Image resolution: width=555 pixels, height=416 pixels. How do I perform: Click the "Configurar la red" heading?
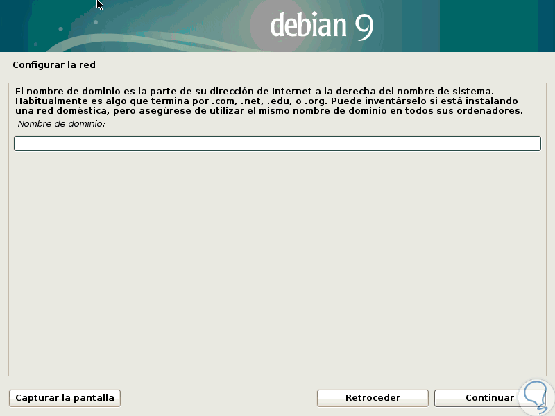[54, 64]
